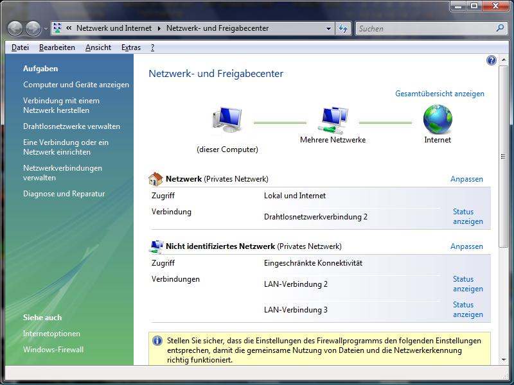Select 'Netzwerk- und Freigabecenter' breadcrumb
Viewport: 514px width, 385px height.
coord(217,28)
